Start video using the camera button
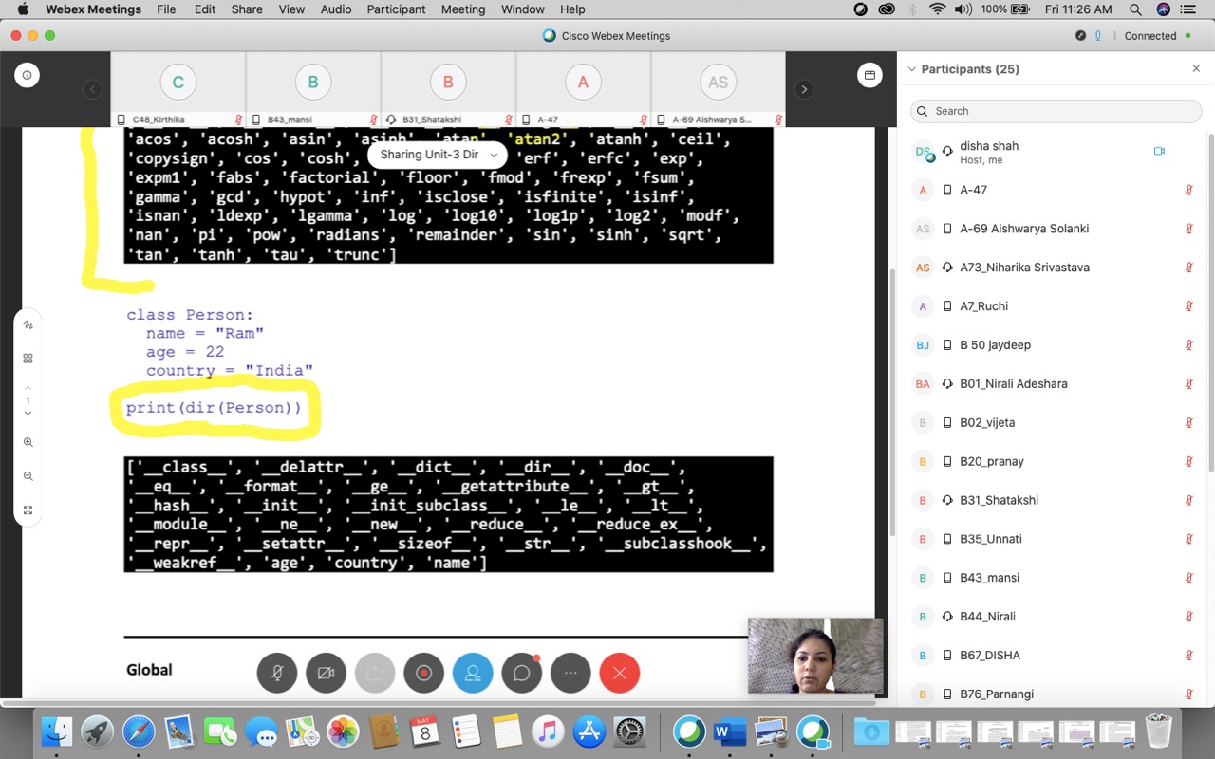Screen dimensions: 1215x759 point(326,673)
